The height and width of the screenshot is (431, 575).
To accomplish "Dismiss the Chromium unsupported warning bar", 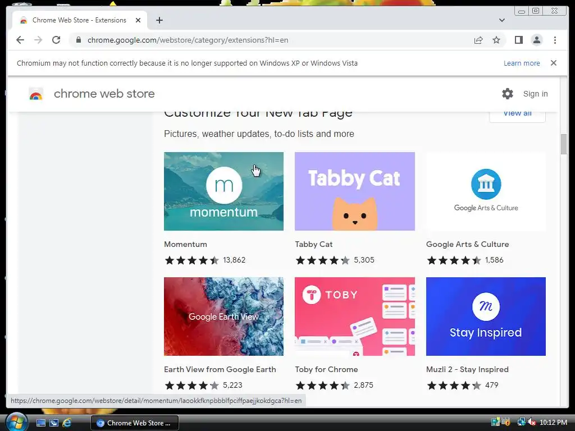I will coord(553,63).
